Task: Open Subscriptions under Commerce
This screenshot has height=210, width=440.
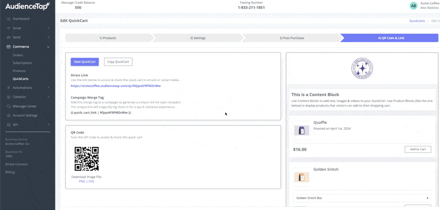Action: click(x=23, y=63)
